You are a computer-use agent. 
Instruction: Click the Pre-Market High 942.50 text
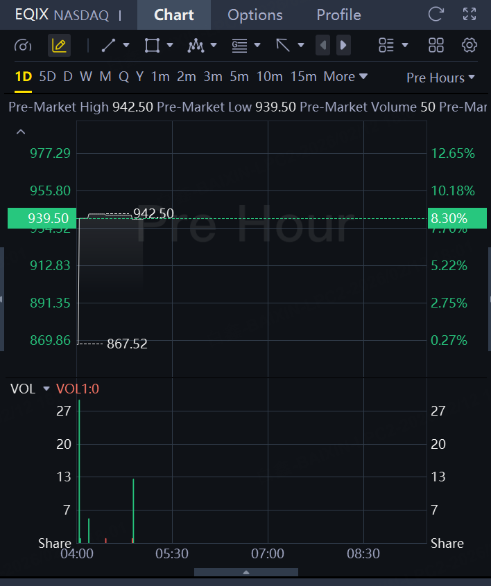tap(81, 107)
